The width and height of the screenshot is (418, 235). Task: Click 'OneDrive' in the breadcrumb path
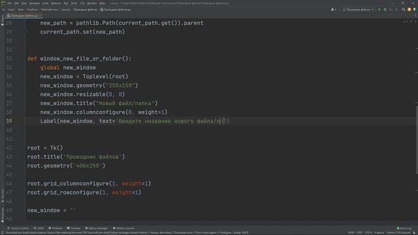pos(32,10)
